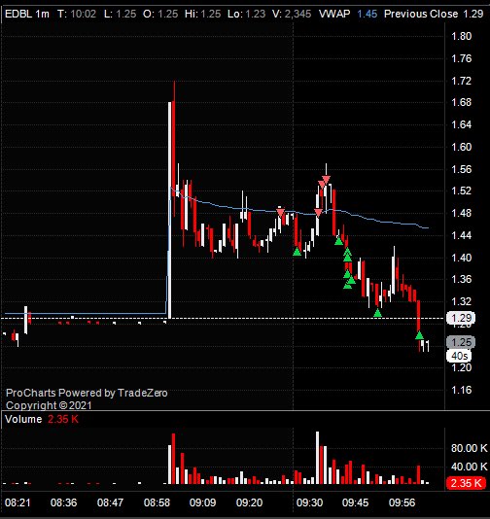This screenshot has width=490, height=519.
Task: Click the EDBL 1m symbol label
Action: pos(27,14)
